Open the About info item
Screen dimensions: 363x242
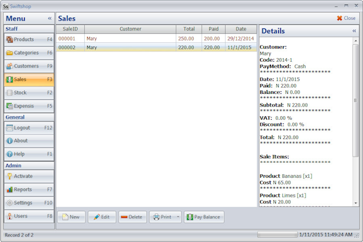pos(29,140)
